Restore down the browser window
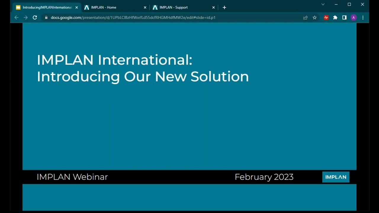Screen dimensions: 379x213 (x=349, y=4)
